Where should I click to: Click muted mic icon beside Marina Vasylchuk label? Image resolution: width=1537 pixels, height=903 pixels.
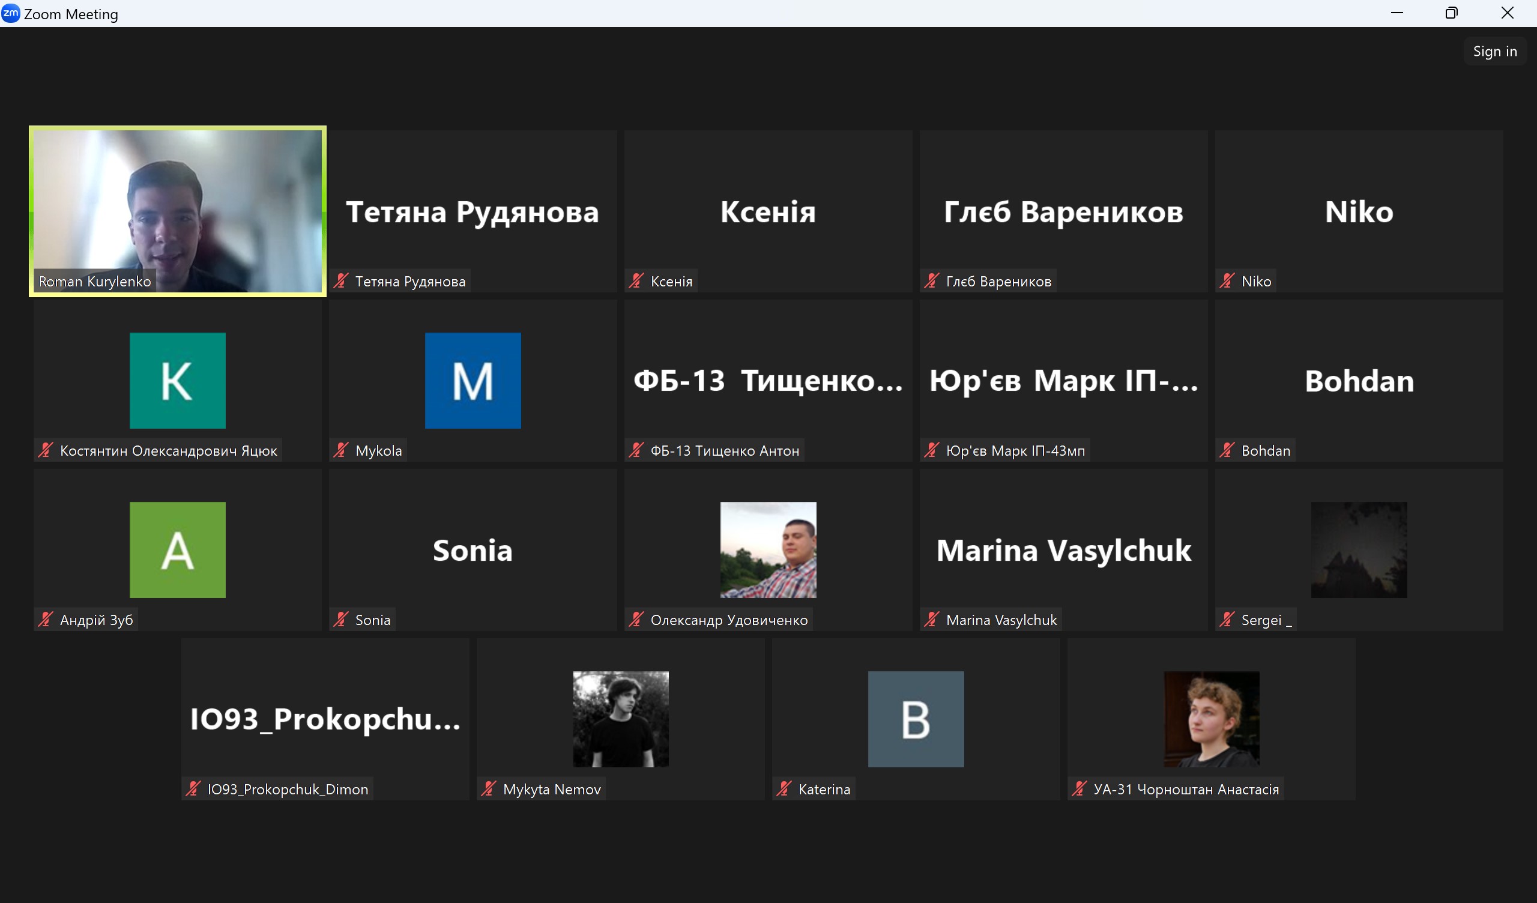pos(931,619)
